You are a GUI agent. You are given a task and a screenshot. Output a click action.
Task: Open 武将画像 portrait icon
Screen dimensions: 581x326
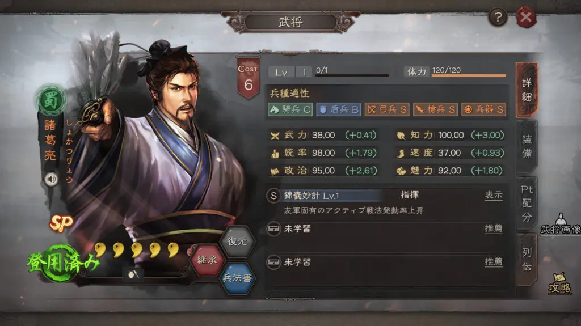point(561,224)
